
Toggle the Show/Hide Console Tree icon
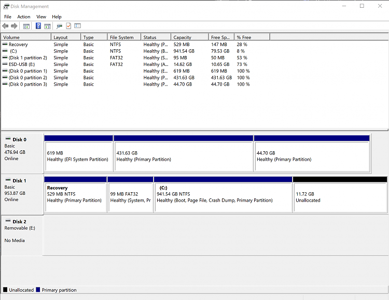tap(26, 26)
